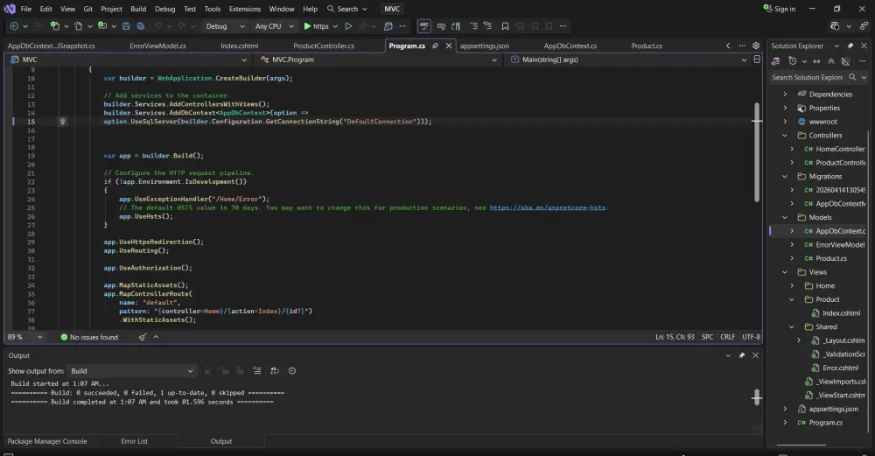Open the Show output from Build dropdown
The width and height of the screenshot is (875, 456).
[132, 371]
